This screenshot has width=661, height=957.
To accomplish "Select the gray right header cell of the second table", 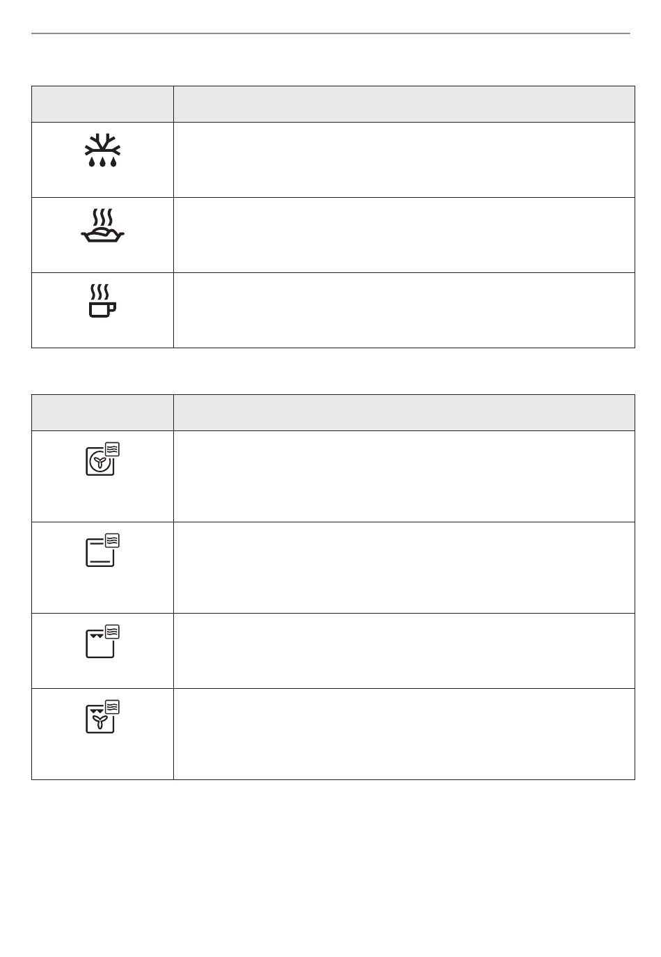I will pos(404,413).
